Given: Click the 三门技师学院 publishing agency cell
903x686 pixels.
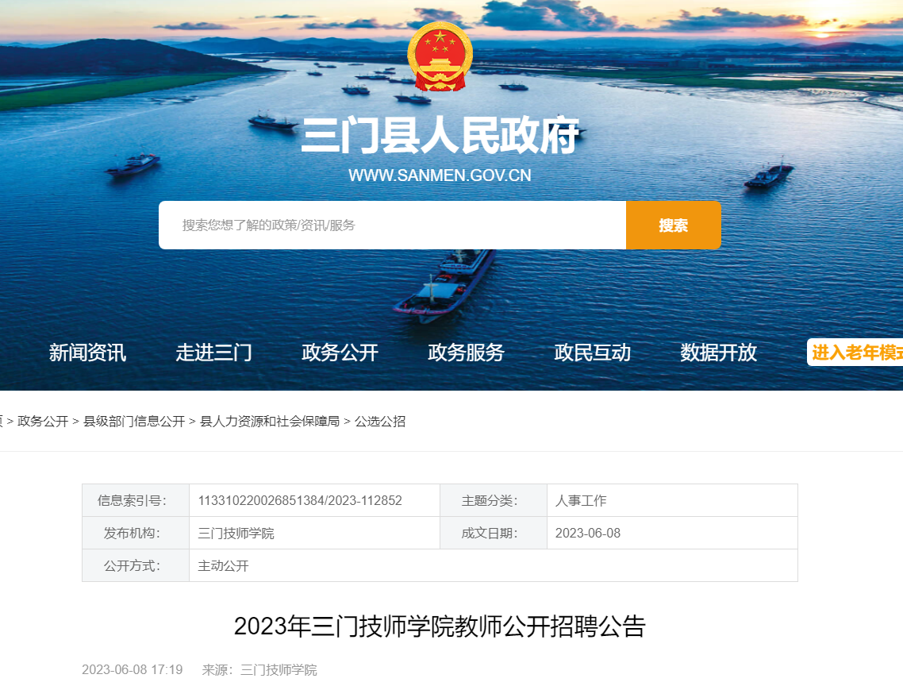Looking at the screenshot, I should coord(314,534).
